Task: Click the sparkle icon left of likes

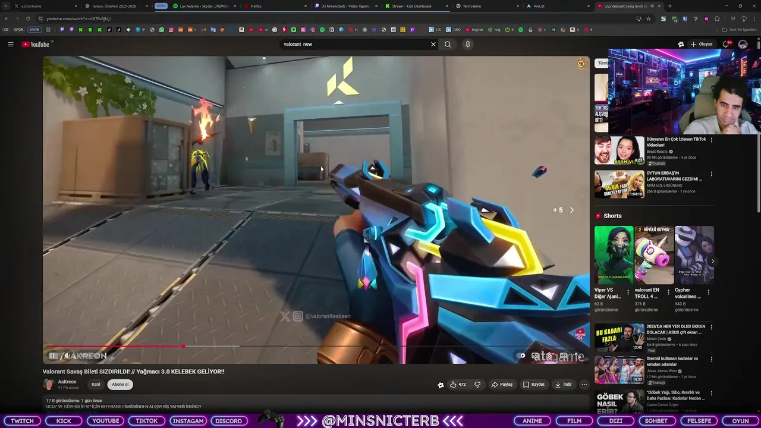Action: point(441,385)
